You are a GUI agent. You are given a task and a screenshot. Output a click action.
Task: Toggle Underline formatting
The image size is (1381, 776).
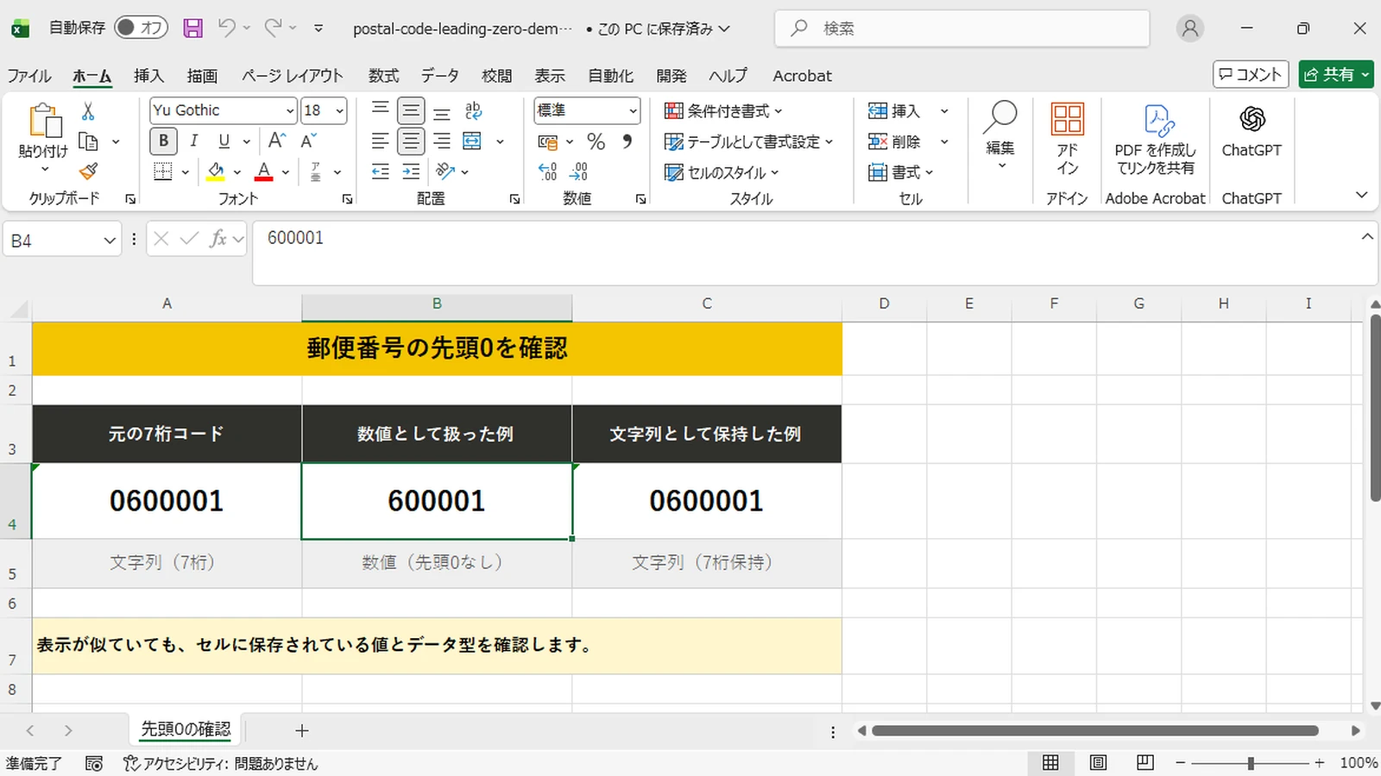click(x=224, y=141)
